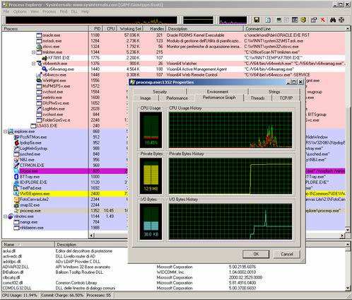Collapse the tmlisten.exe tree node
This screenshot has height=300, width=352.
click(33, 52)
